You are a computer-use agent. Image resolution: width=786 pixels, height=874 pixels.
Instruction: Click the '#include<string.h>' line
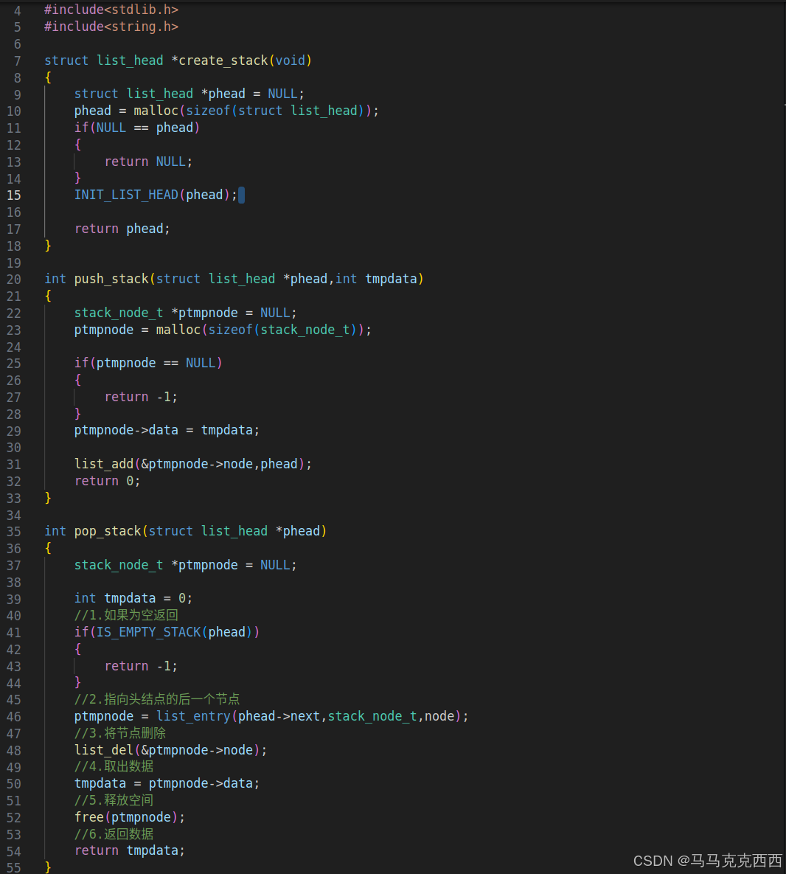[x=111, y=27]
